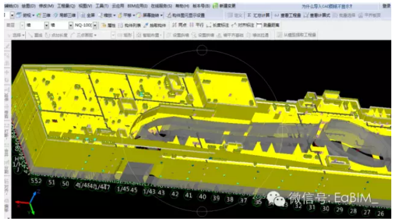Image resolution: width=393 pixels, height=221 pixels.
Task: Open the 首层 floor dropdown
Action: [22, 25]
